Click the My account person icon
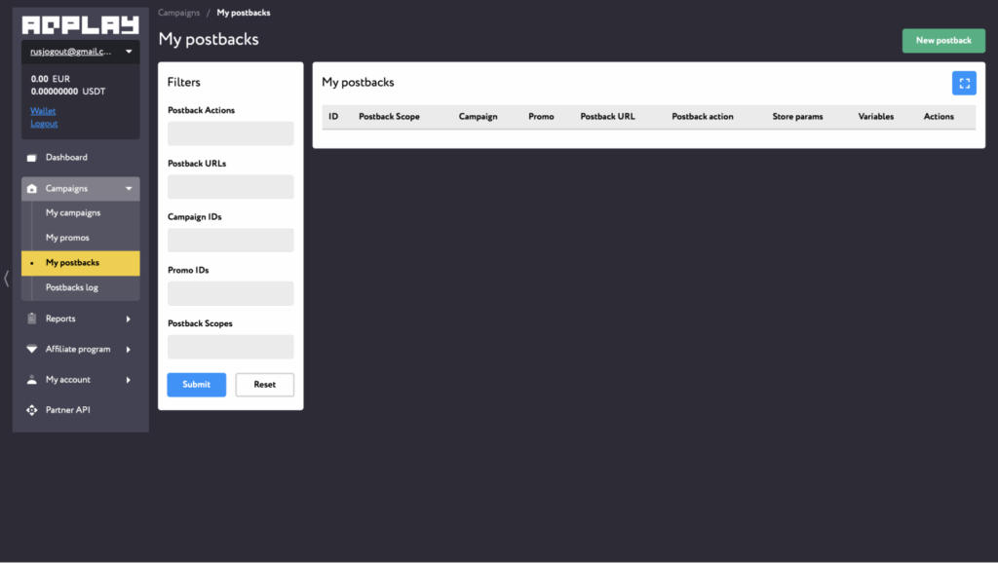Image resolution: width=998 pixels, height=563 pixels. (x=31, y=380)
